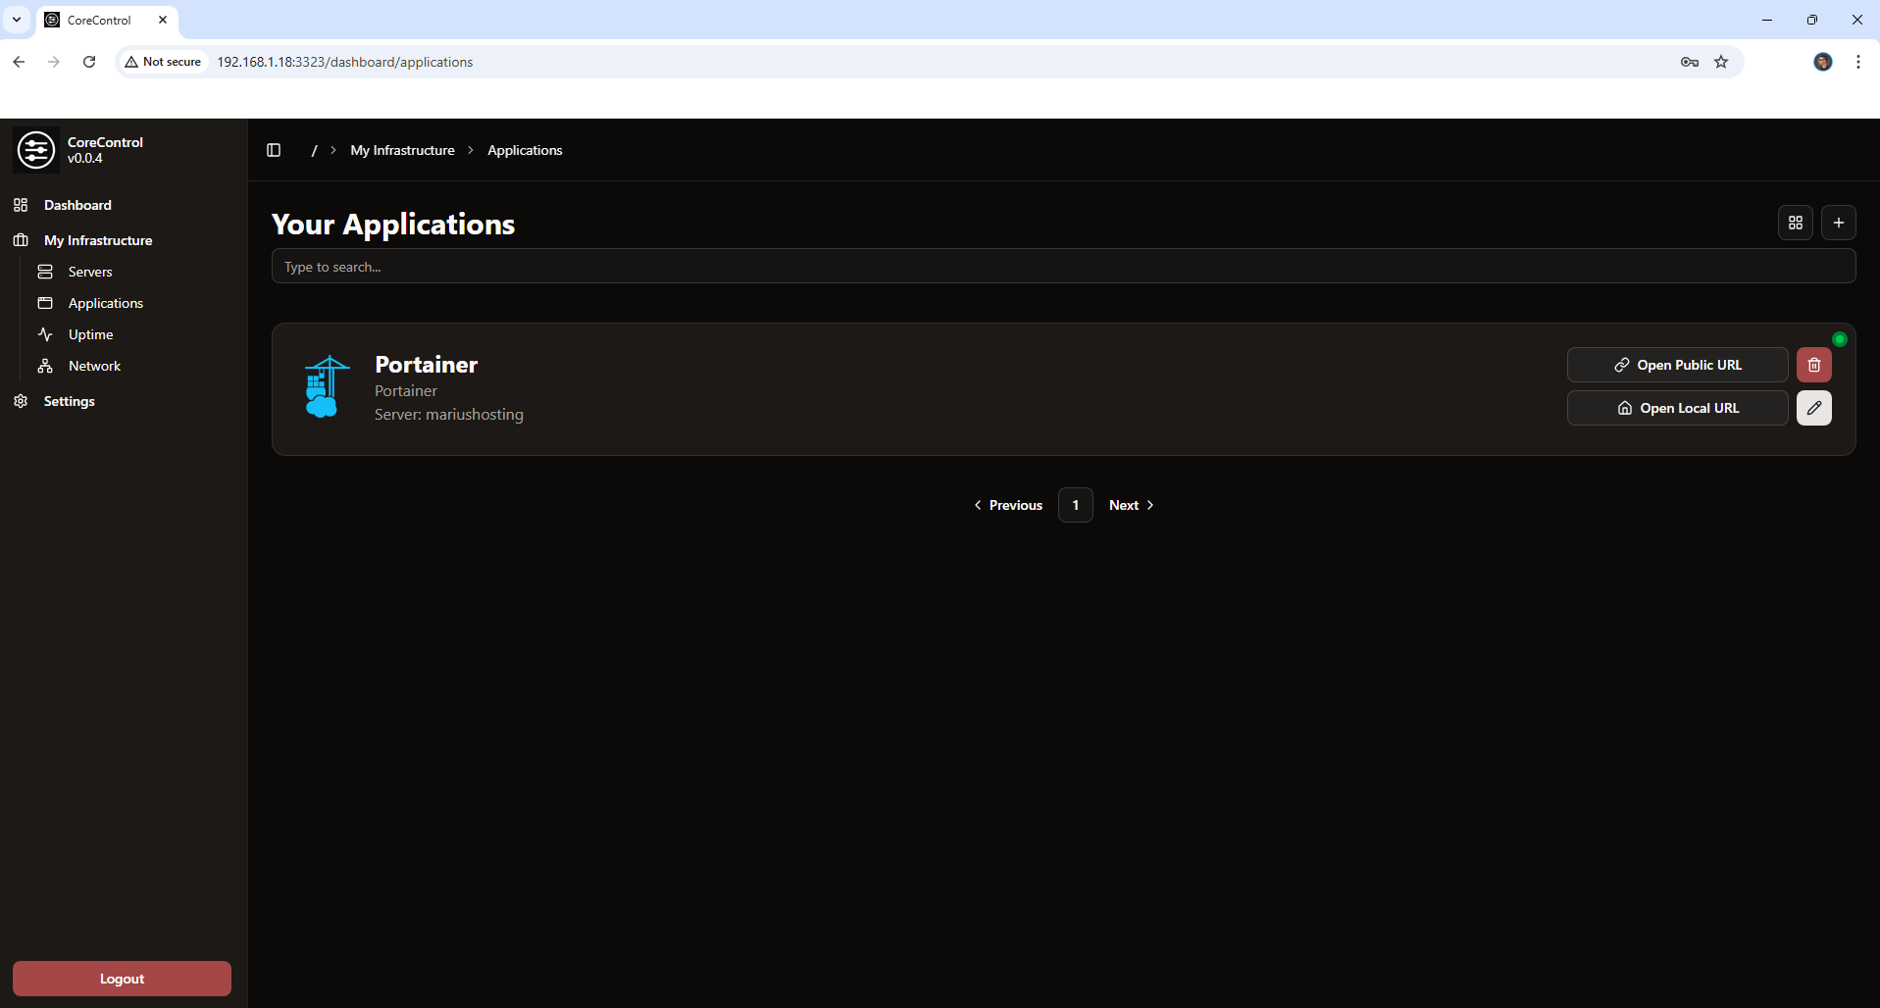1880x1008 pixels.
Task: Focus the Type to search field
Action: (1063, 267)
